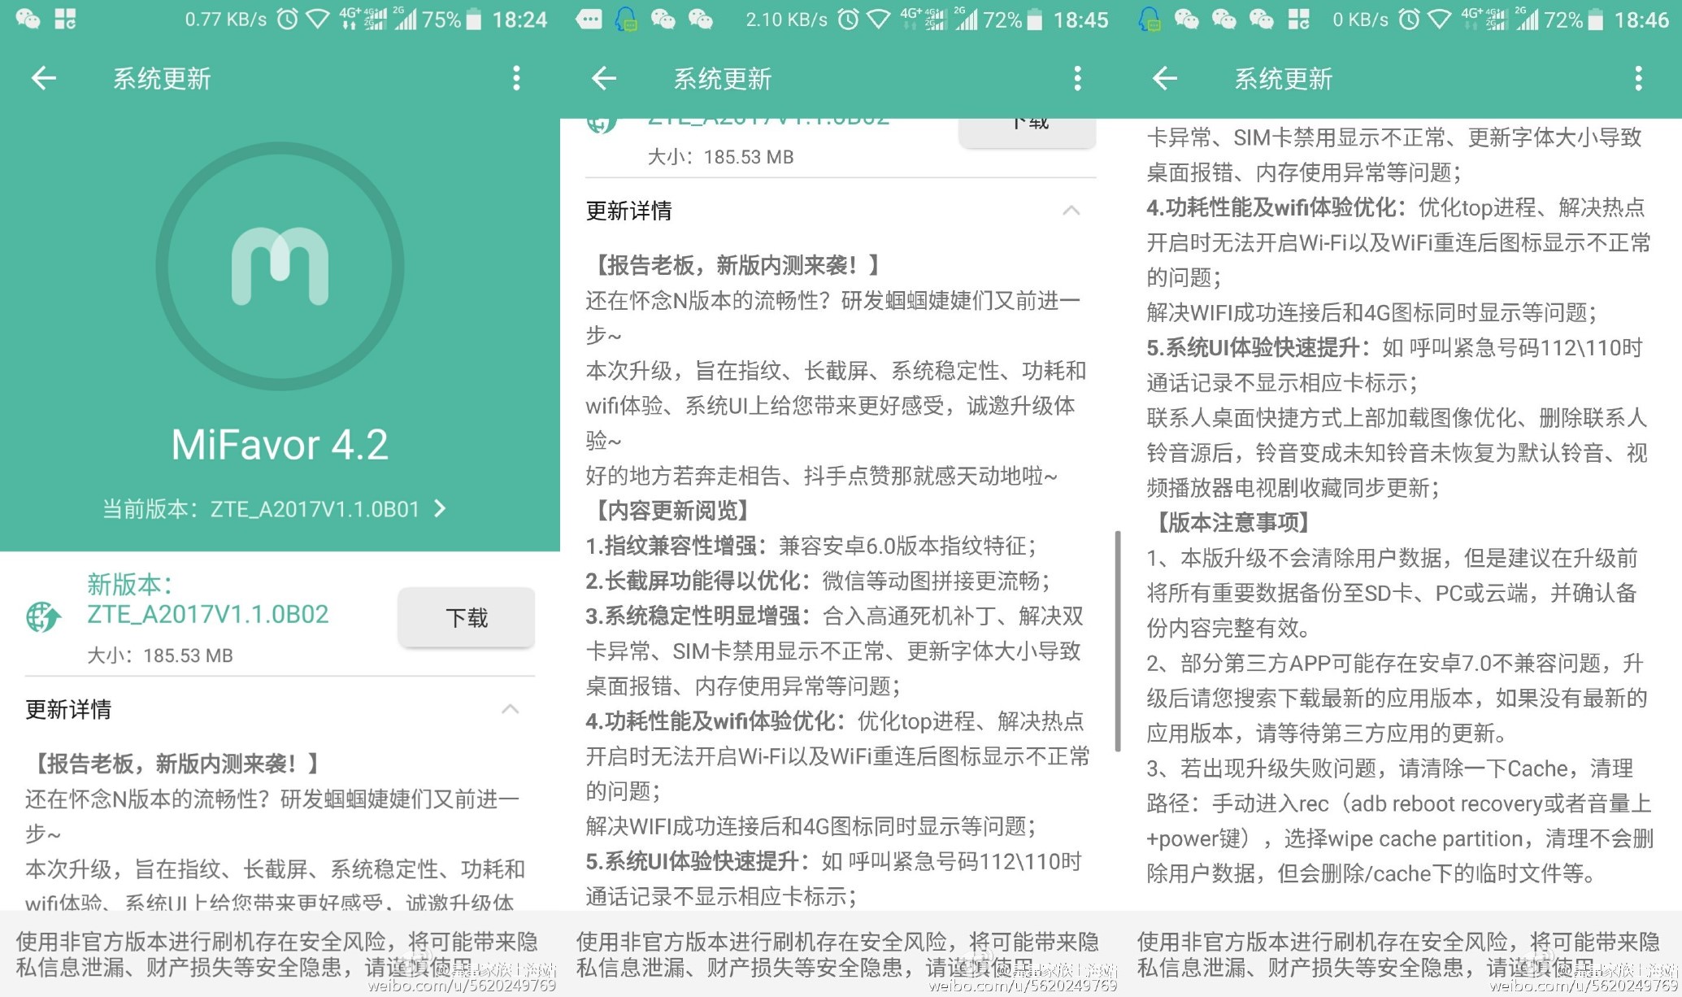1682x997 pixels.
Task: Collapse 更新详情 section in middle screen
Action: click(x=1071, y=211)
